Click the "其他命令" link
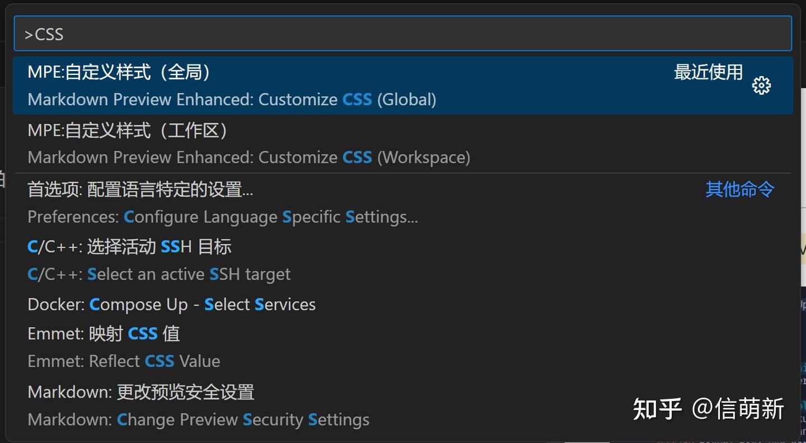The image size is (806, 443). pyautogui.click(x=739, y=190)
